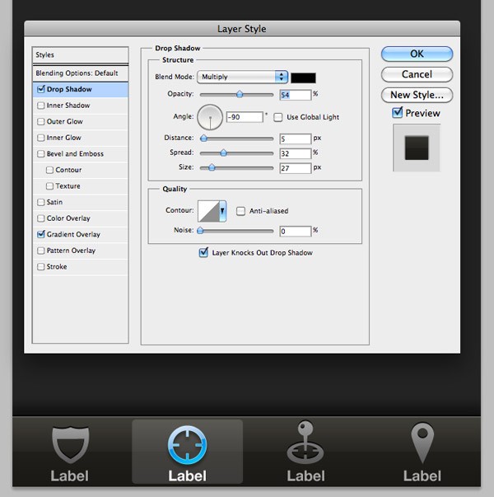Click the Angle value field showing -90
This screenshot has height=497, width=494.
[x=245, y=117]
